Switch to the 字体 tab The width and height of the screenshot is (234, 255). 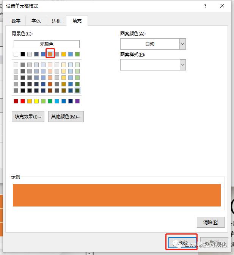(36, 21)
